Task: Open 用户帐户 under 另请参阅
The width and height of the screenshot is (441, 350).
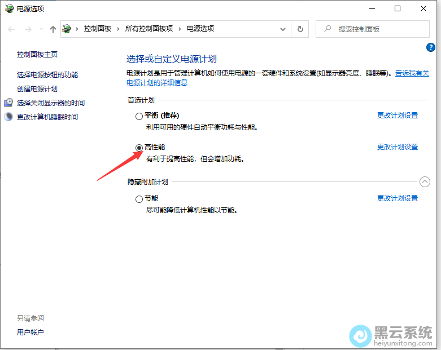Action: click(30, 332)
